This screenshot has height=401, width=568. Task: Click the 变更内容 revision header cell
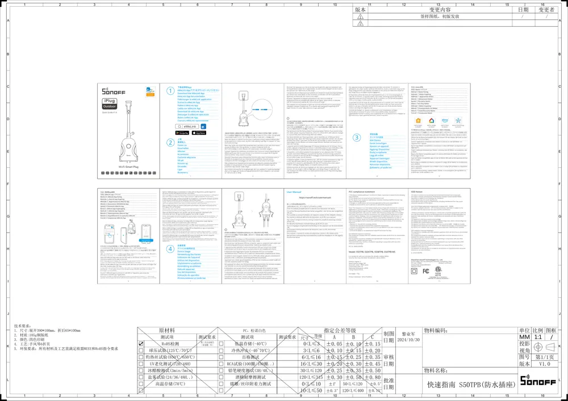[x=440, y=10]
